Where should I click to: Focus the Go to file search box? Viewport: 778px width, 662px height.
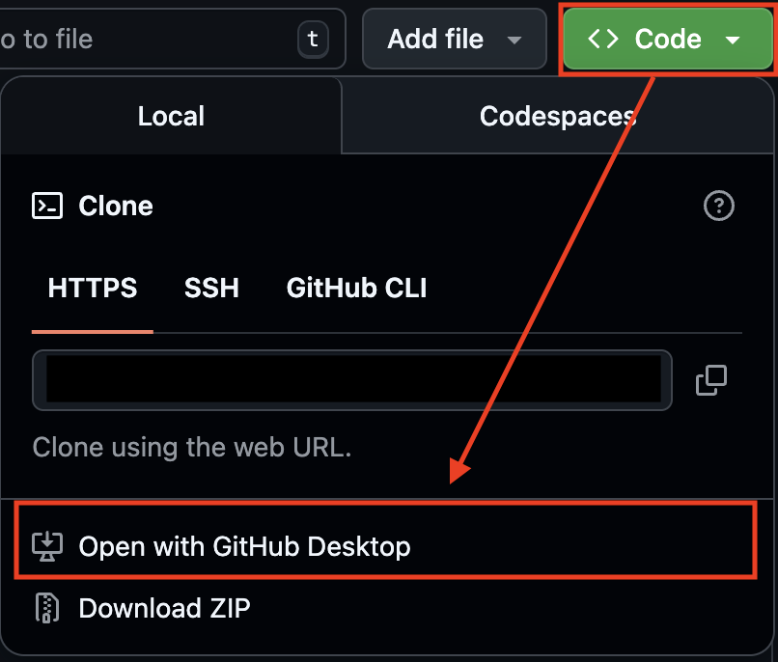point(145,40)
